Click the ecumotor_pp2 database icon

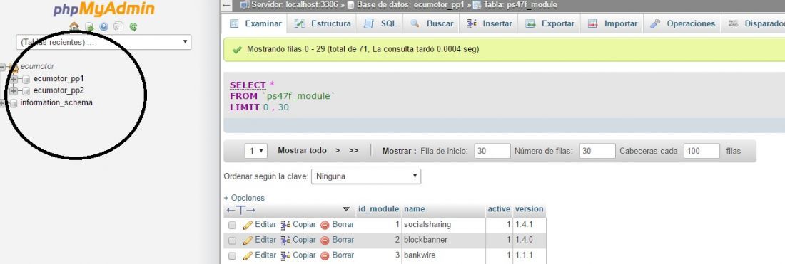click(x=26, y=91)
